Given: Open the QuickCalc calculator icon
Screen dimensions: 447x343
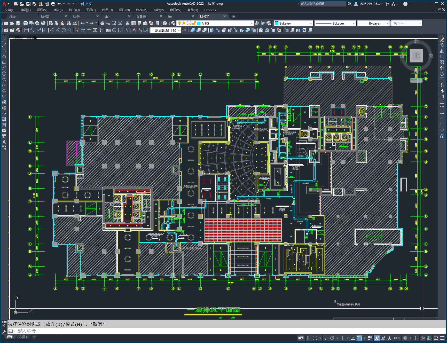Looking at the screenshot, I should (x=157, y=23).
